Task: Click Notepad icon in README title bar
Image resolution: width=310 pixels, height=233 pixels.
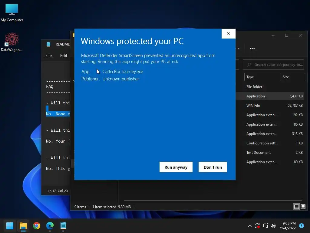Action: [x=48, y=44]
